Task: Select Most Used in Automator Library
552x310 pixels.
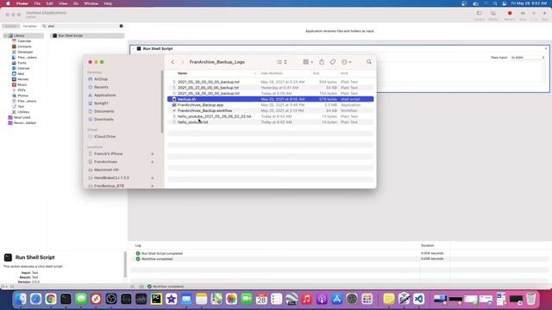Action: tap(22, 117)
